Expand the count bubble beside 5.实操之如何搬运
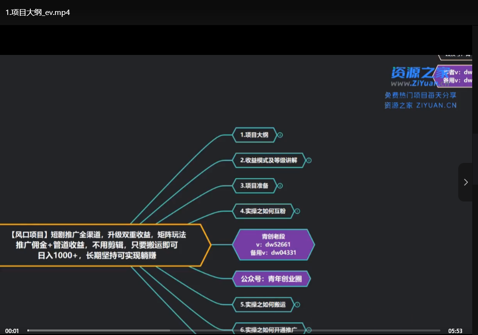Screen dimensions: 478x335 (x=297, y=305)
